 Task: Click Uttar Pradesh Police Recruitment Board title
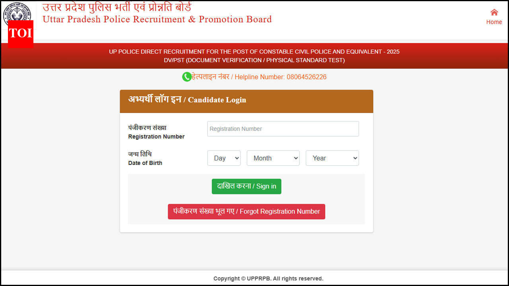(157, 19)
